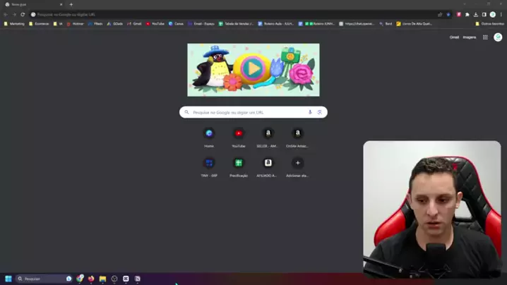
Task: Open the YouTube shortcut tile
Action: point(239,133)
